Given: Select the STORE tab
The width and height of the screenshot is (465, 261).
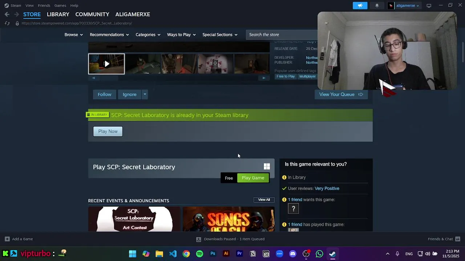Looking at the screenshot, I should pyautogui.click(x=32, y=14).
